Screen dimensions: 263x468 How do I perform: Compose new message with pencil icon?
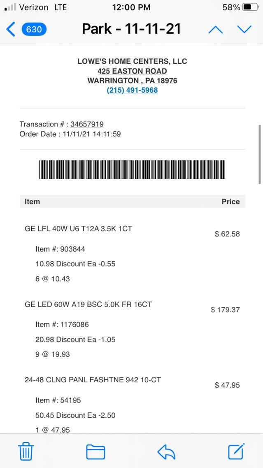237,451
